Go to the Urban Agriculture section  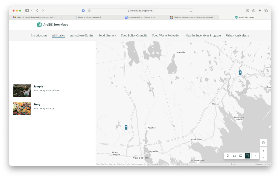pyautogui.click(x=238, y=36)
